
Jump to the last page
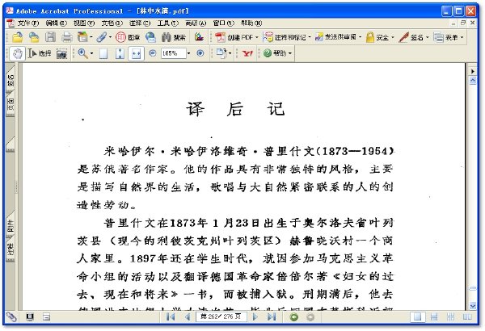pos(271,317)
